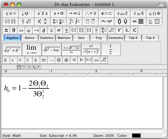
Task: Insert partial derivative symbol ∂
Action: 44,30
